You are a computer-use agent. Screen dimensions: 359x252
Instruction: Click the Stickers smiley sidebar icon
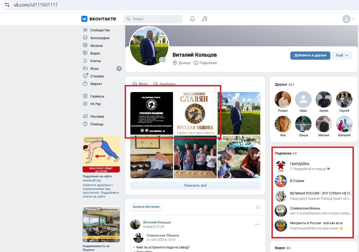click(85, 76)
